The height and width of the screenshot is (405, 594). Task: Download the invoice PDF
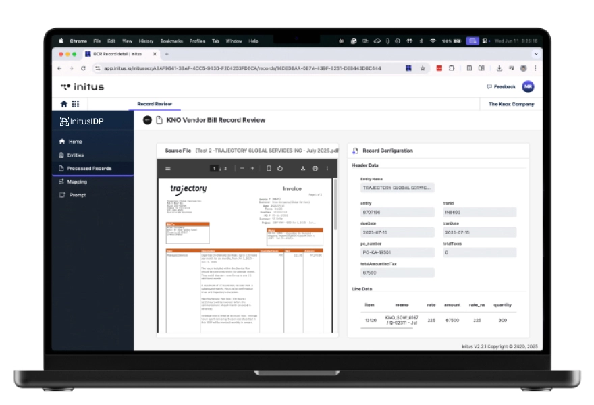pos(303,168)
